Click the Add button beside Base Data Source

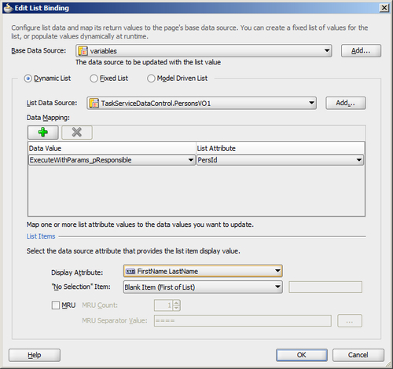coord(361,50)
